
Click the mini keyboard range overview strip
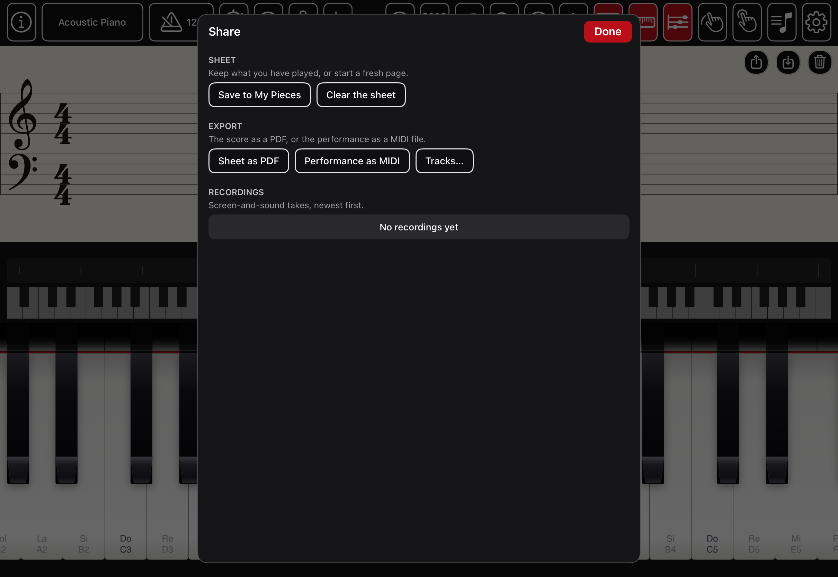pos(102,303)
